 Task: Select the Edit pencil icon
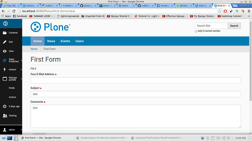pyautogui.click(x=5, y=42)
